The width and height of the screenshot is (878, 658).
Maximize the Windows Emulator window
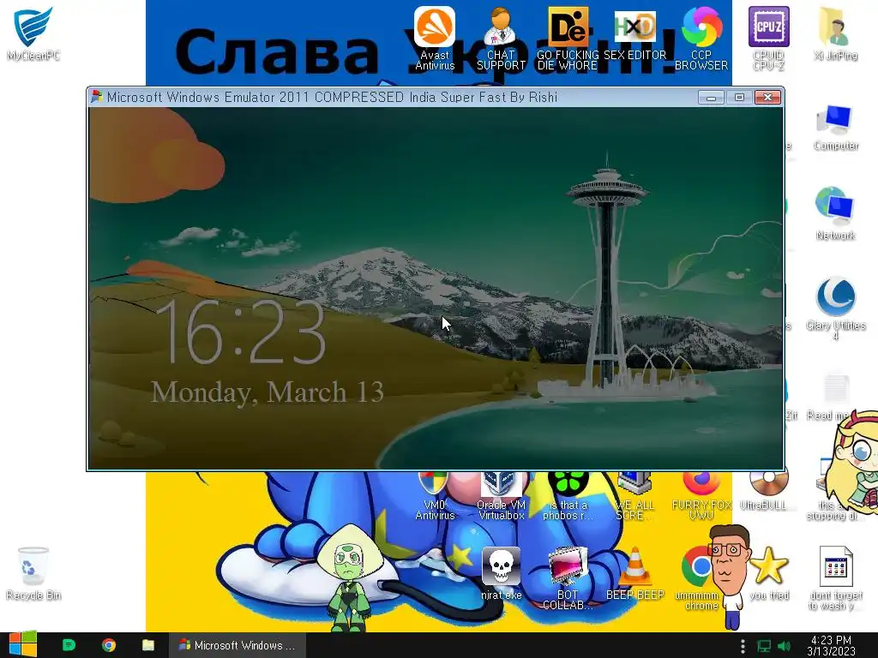point(739,98)
